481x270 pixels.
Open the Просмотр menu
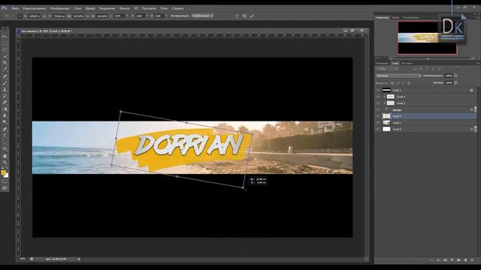point(149,8)
